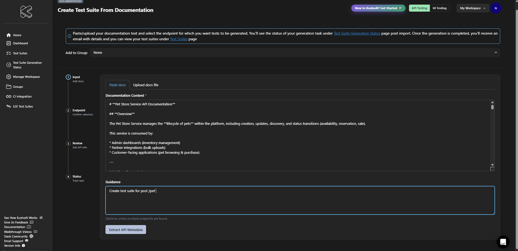Click the DOCUMENTATION badge above the title
Viewport: 518px width, 251px height.
coord(70,1)
